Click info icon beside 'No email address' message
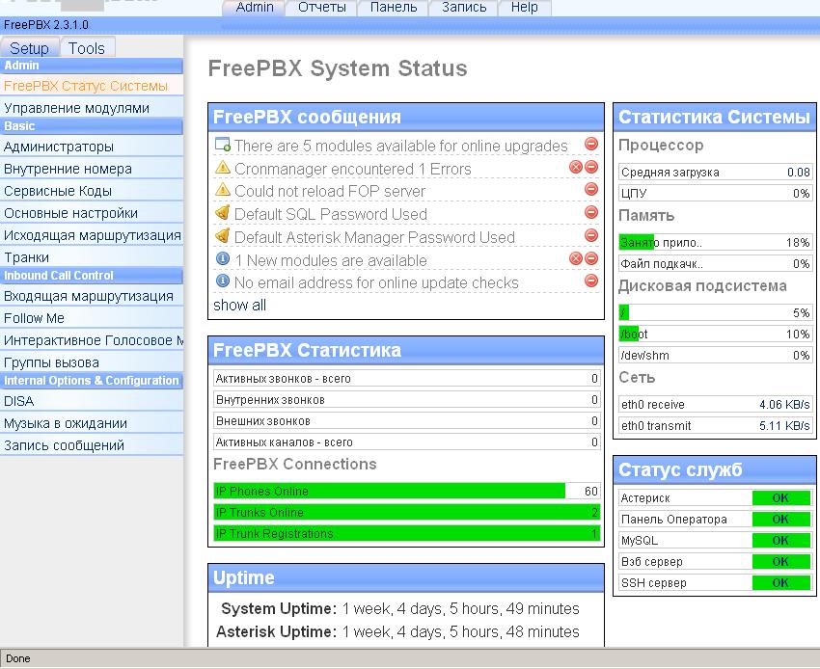Image resolution: width=820 pixels, height=669 pixels. pyautogui.click(x=223, y=281)
